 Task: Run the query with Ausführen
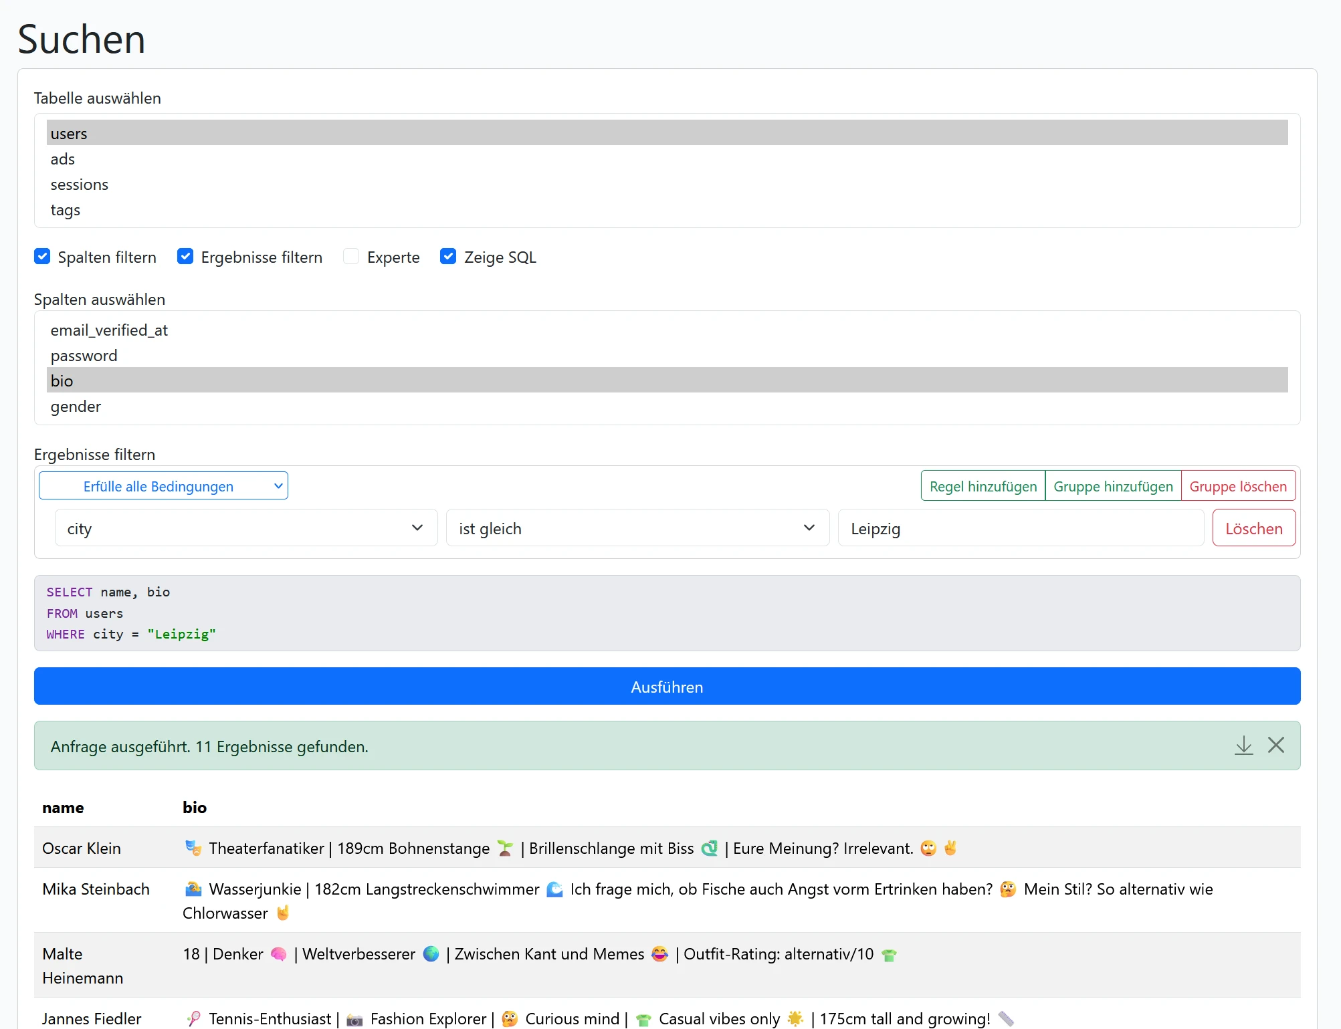667,687
